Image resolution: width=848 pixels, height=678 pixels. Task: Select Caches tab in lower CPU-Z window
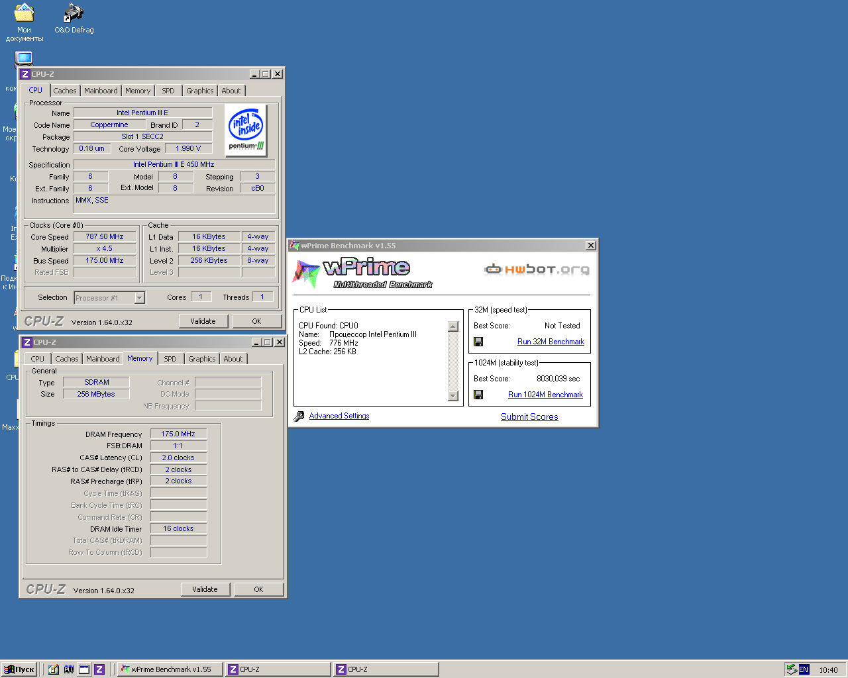tap(67, 359)
